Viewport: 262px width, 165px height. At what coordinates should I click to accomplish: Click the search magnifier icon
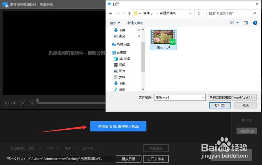[x=254, y=13]
